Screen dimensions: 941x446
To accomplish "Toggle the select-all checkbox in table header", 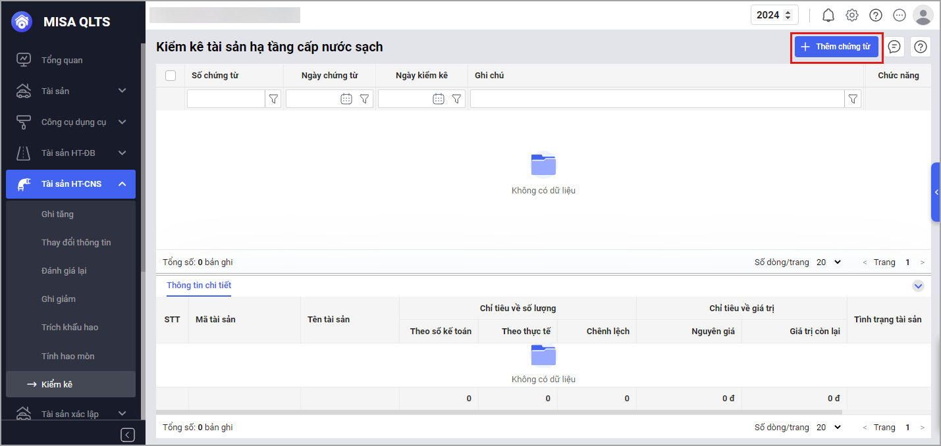I will 171,76.
